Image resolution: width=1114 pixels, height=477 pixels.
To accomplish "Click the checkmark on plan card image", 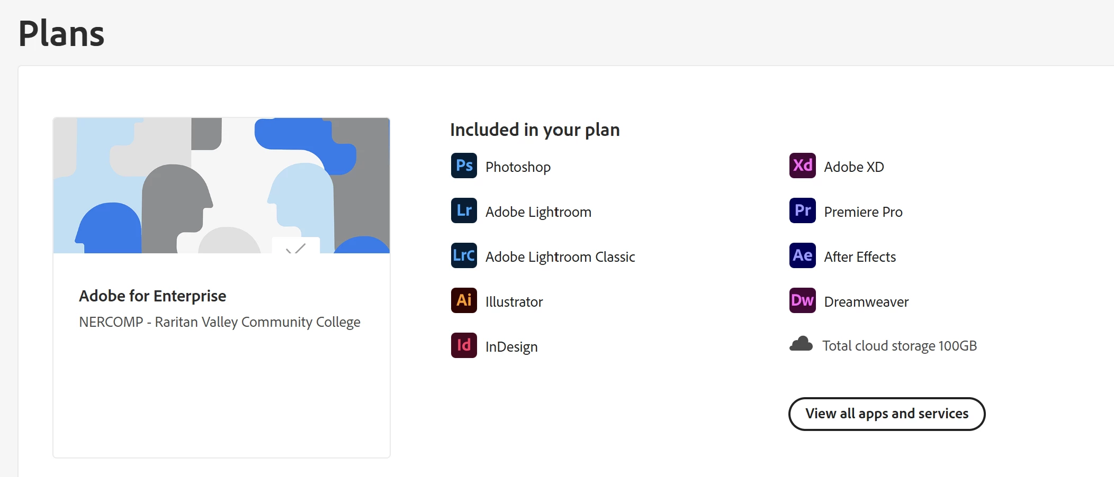I will pos(296,247).
